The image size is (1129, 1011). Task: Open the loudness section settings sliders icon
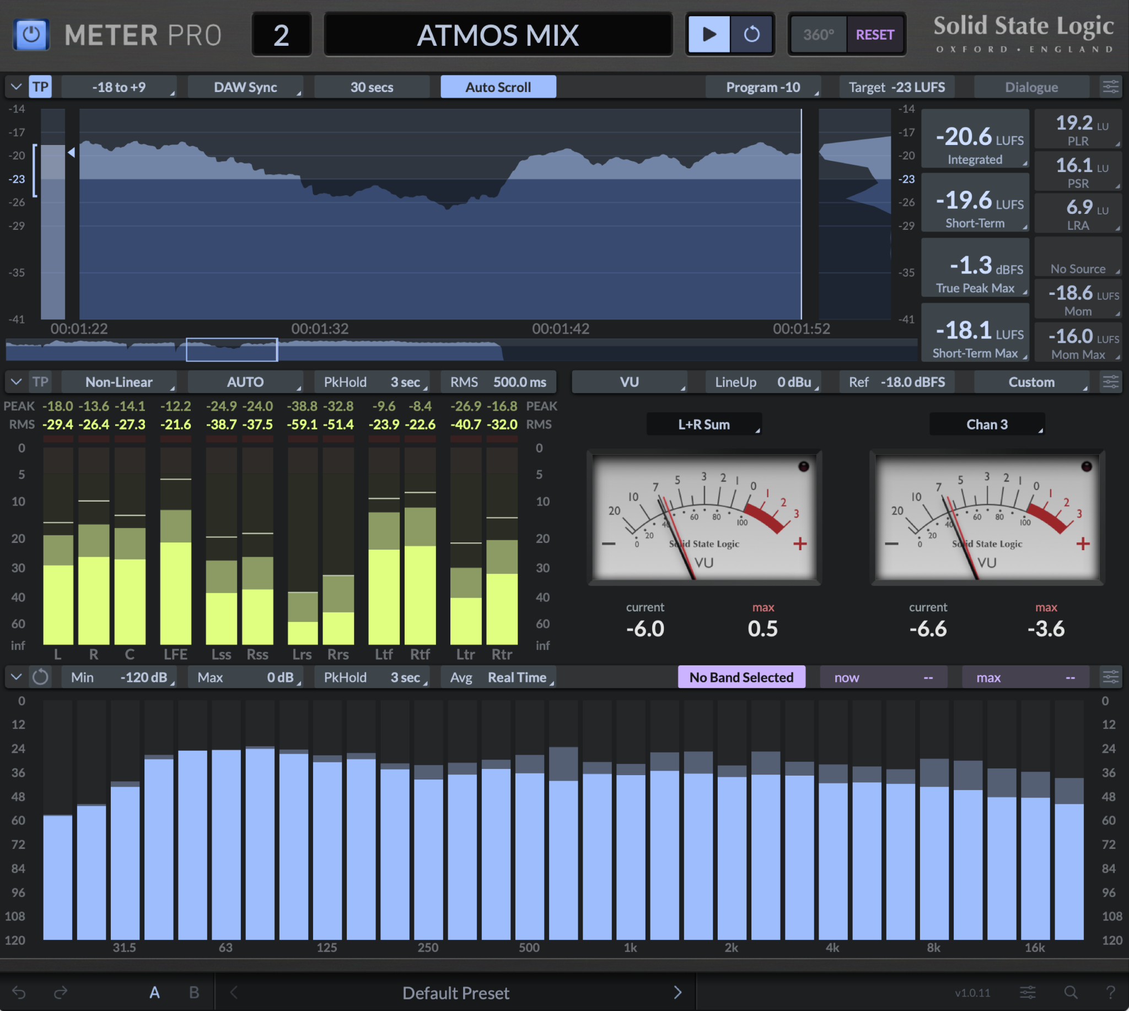click(x=1110, y=87)
